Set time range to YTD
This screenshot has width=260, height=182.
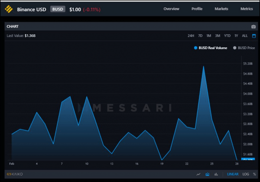pyautogui.click(x=227, y=36)
